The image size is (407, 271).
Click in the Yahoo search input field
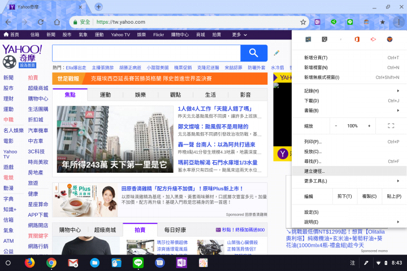pos(146,53)
